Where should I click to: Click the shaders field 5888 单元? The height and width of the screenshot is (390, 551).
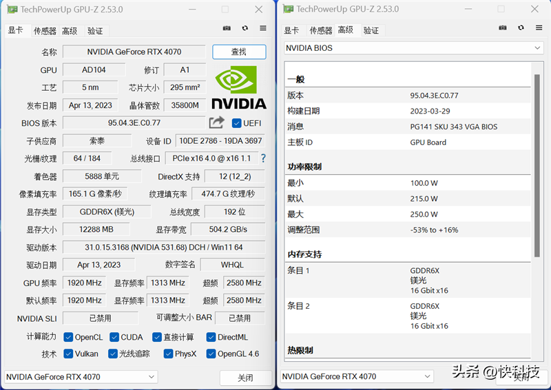coord(102,176)
